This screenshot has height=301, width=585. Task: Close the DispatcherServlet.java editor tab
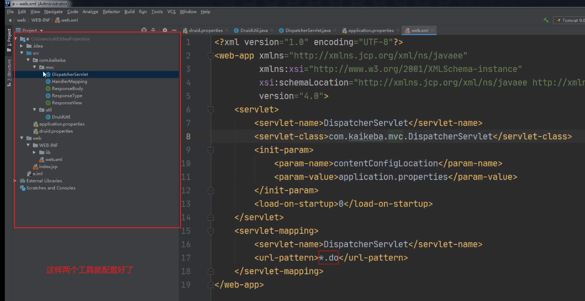pyautogui.click(x=335, y=31)
